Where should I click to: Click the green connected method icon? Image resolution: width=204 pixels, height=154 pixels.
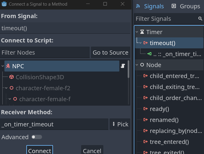pos(149,54)
